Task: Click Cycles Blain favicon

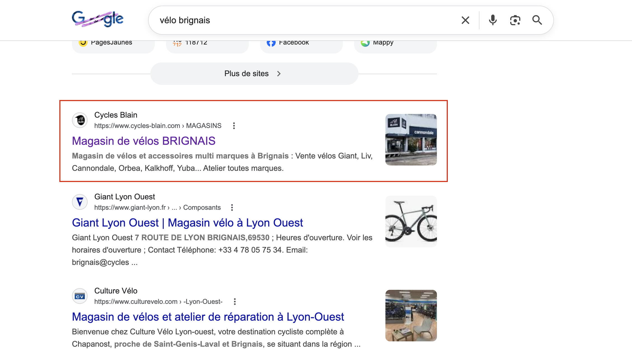Action: point(80,120)
